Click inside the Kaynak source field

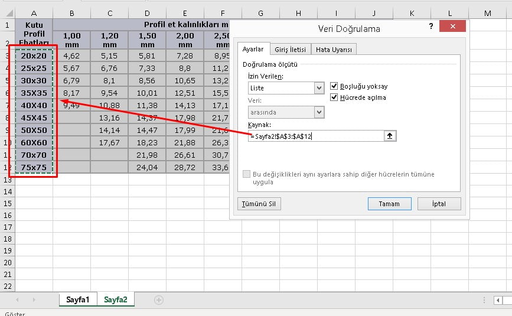316,136
